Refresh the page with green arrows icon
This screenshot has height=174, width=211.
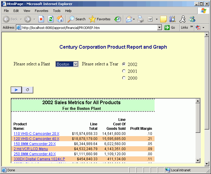(x=51, y=19)
